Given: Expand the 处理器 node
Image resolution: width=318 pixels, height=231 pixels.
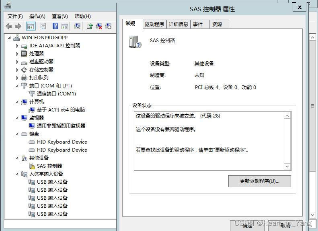Looking at the screenshot, I should (17, 54).
